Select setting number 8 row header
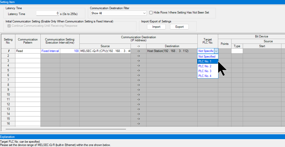Image resolution: width=285 pixels, height=147 pixels. tap(8, 85)
